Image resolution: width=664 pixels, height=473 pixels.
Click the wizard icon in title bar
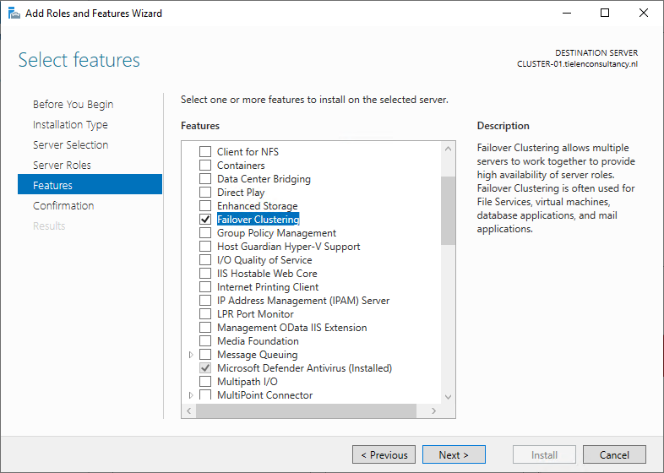point(14,14)
